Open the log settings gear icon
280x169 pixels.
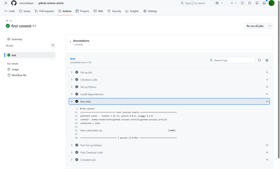pos(267,60)
